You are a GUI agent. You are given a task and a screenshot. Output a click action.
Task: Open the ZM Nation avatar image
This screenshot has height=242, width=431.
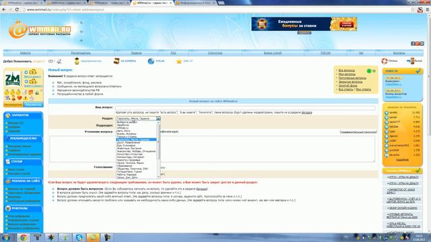pyautogui.click(x=13, y=79)
